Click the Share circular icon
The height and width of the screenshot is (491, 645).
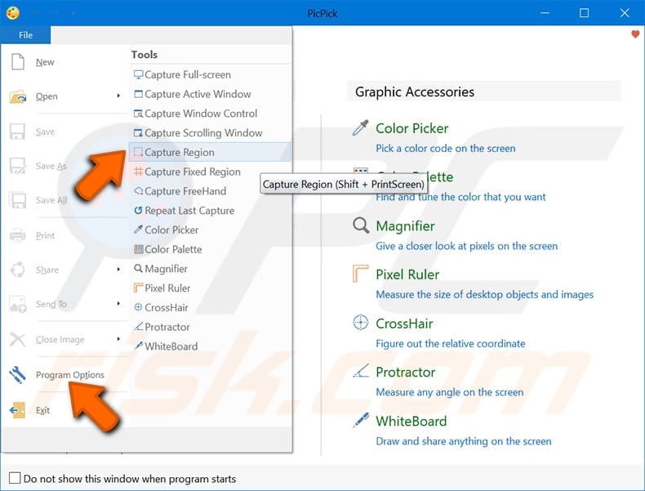pos(18,270)
